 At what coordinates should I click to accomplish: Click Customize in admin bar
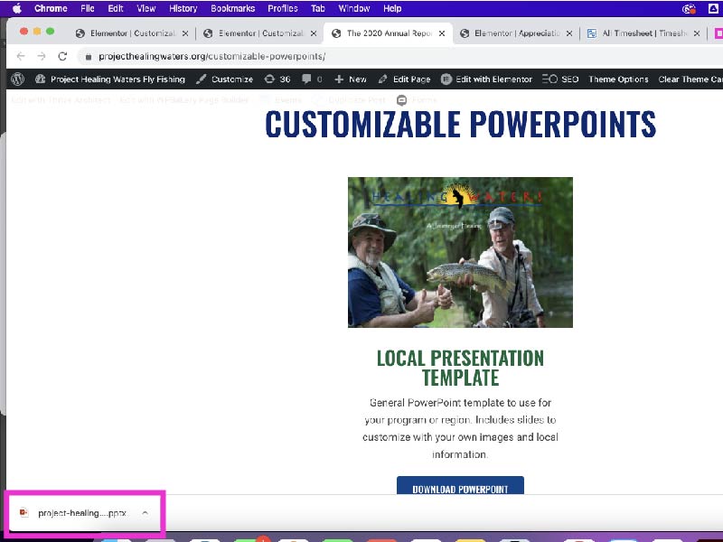pos(224,79)
